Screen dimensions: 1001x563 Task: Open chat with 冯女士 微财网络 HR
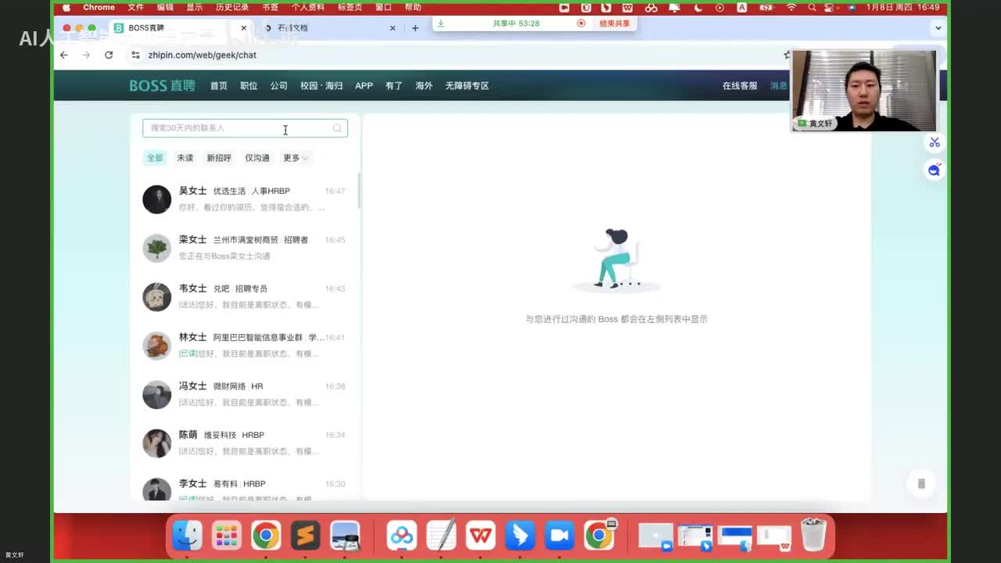(x=245, y=394)
